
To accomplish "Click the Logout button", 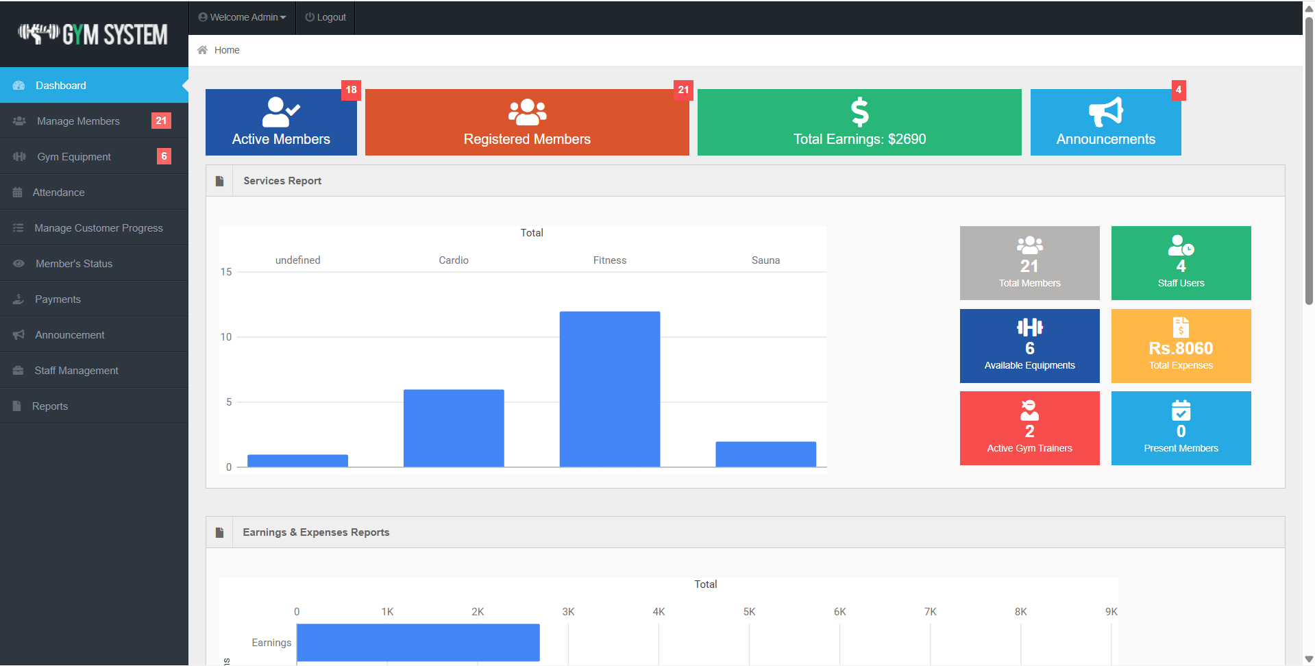I will pos(325,17).
